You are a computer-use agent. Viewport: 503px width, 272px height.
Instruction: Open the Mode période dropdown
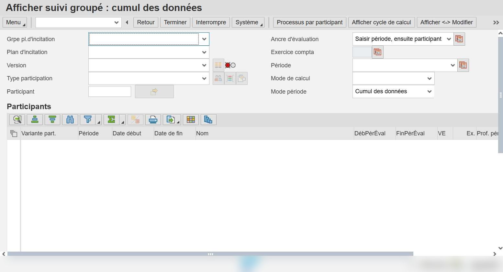coord(430,92)
